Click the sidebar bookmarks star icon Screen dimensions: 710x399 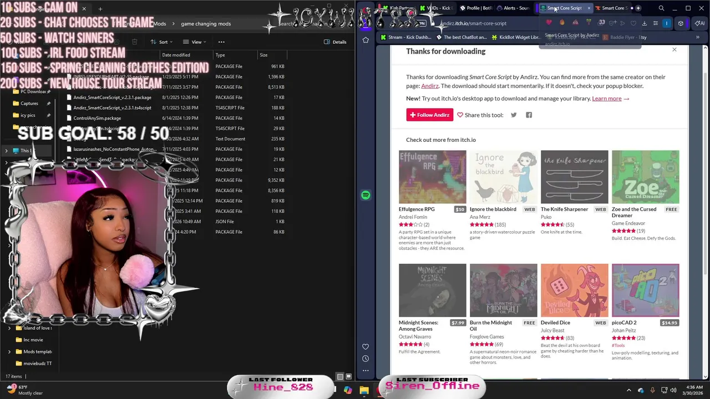[x=366, y=40]
